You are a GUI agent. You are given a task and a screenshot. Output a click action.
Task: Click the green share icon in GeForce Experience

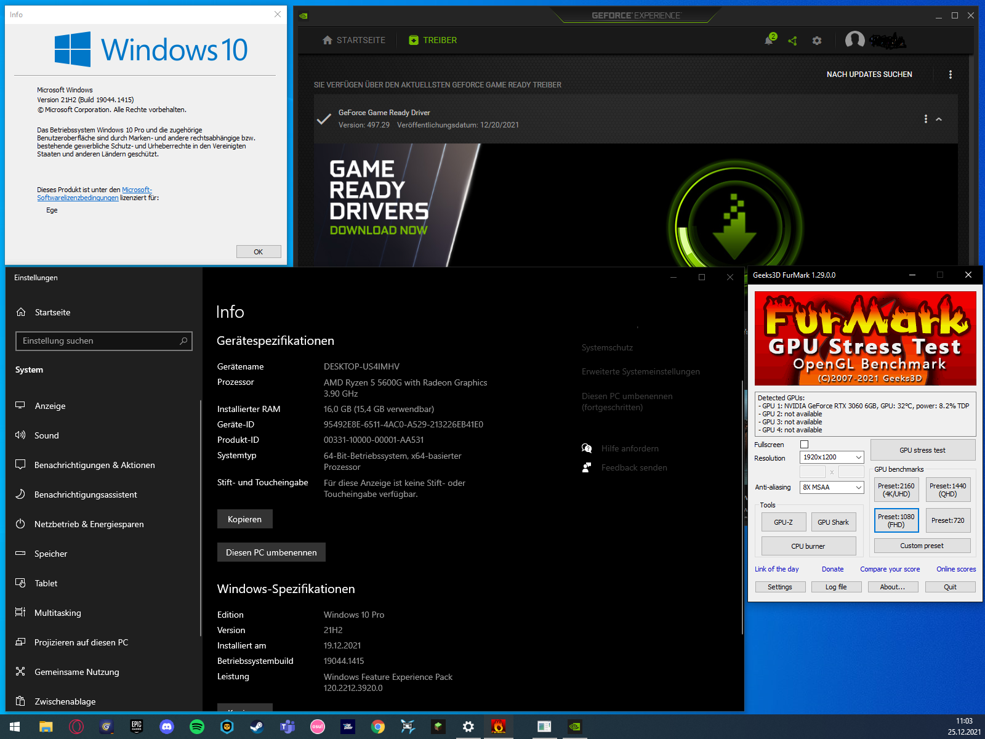pyautogui.click(x=793, y=41)
